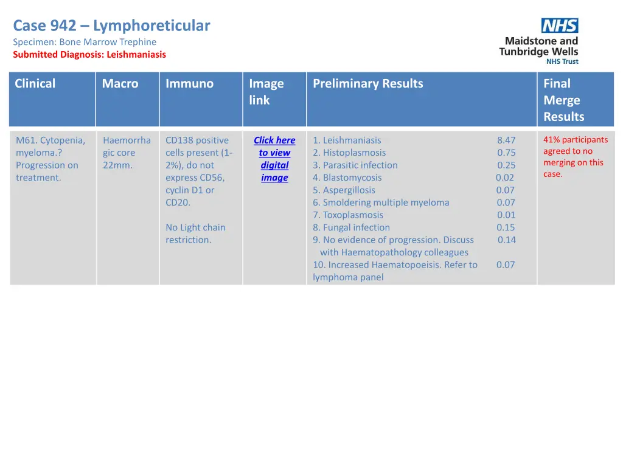The width and height of the screenshot is (623, 467).
Task: Click the score '8.47' for Leishmaniasis
Action: click(x=506, y=140)
